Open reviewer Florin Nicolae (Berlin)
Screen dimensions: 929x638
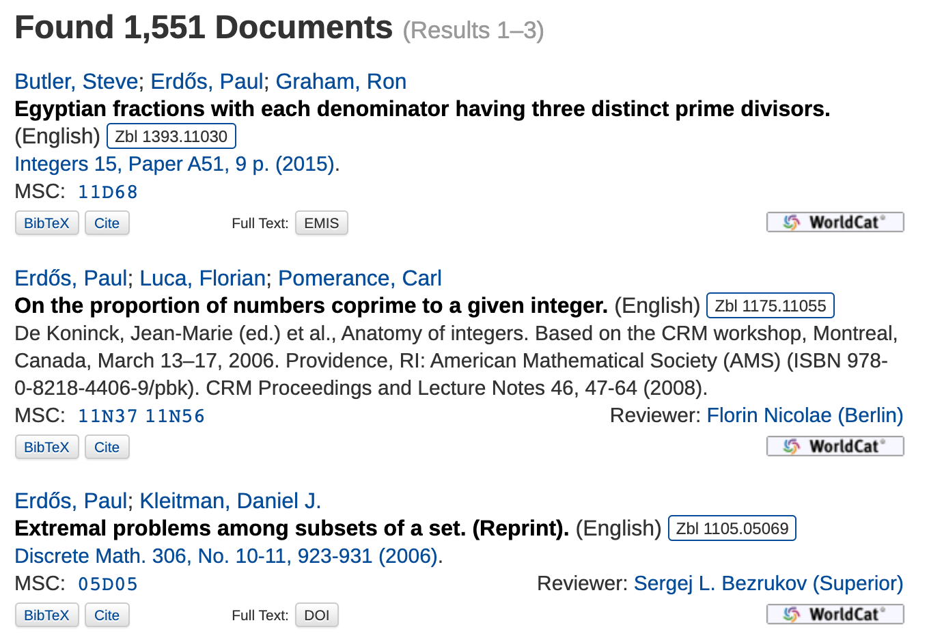click(x=805, y=415)
